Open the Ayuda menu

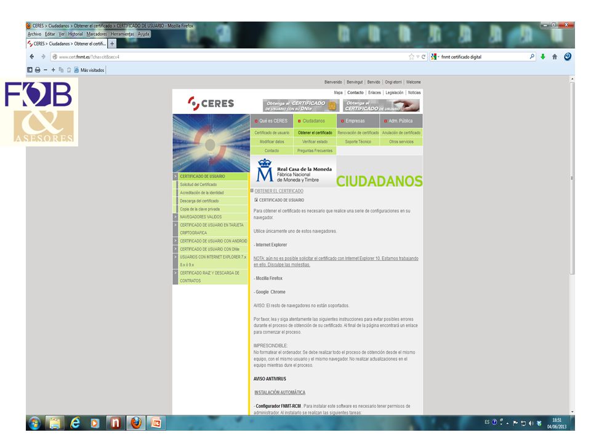pos(143,34)
